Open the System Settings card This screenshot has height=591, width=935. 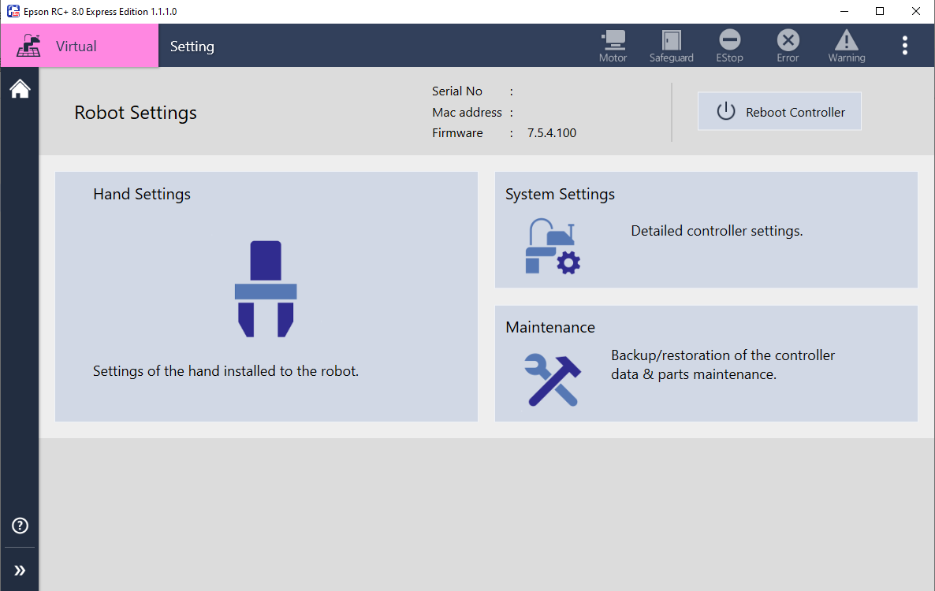[x=706, y=230]
